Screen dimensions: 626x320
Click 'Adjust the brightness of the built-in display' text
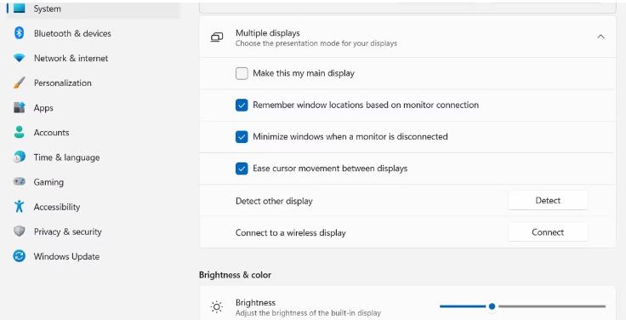[308, 313]
